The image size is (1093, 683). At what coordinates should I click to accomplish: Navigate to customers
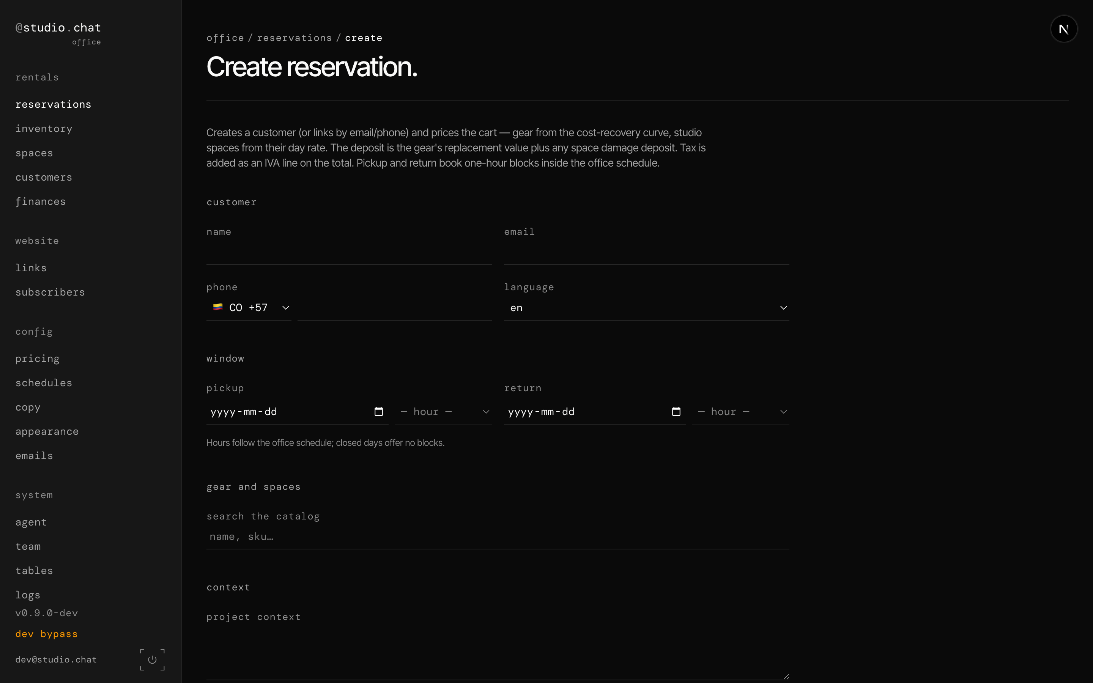click(x=44, y=177)
